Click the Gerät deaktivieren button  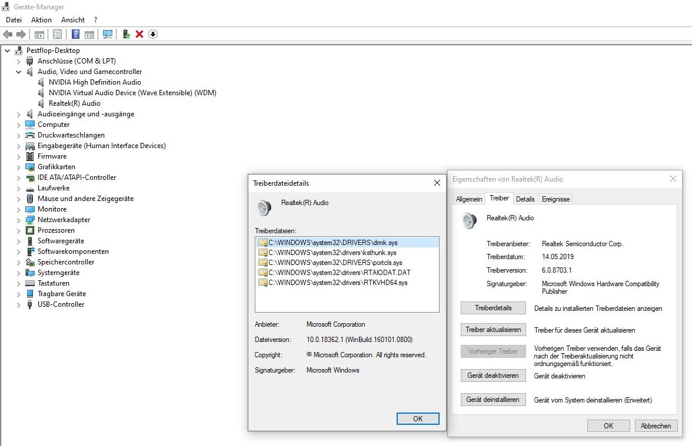click(493, 375)
